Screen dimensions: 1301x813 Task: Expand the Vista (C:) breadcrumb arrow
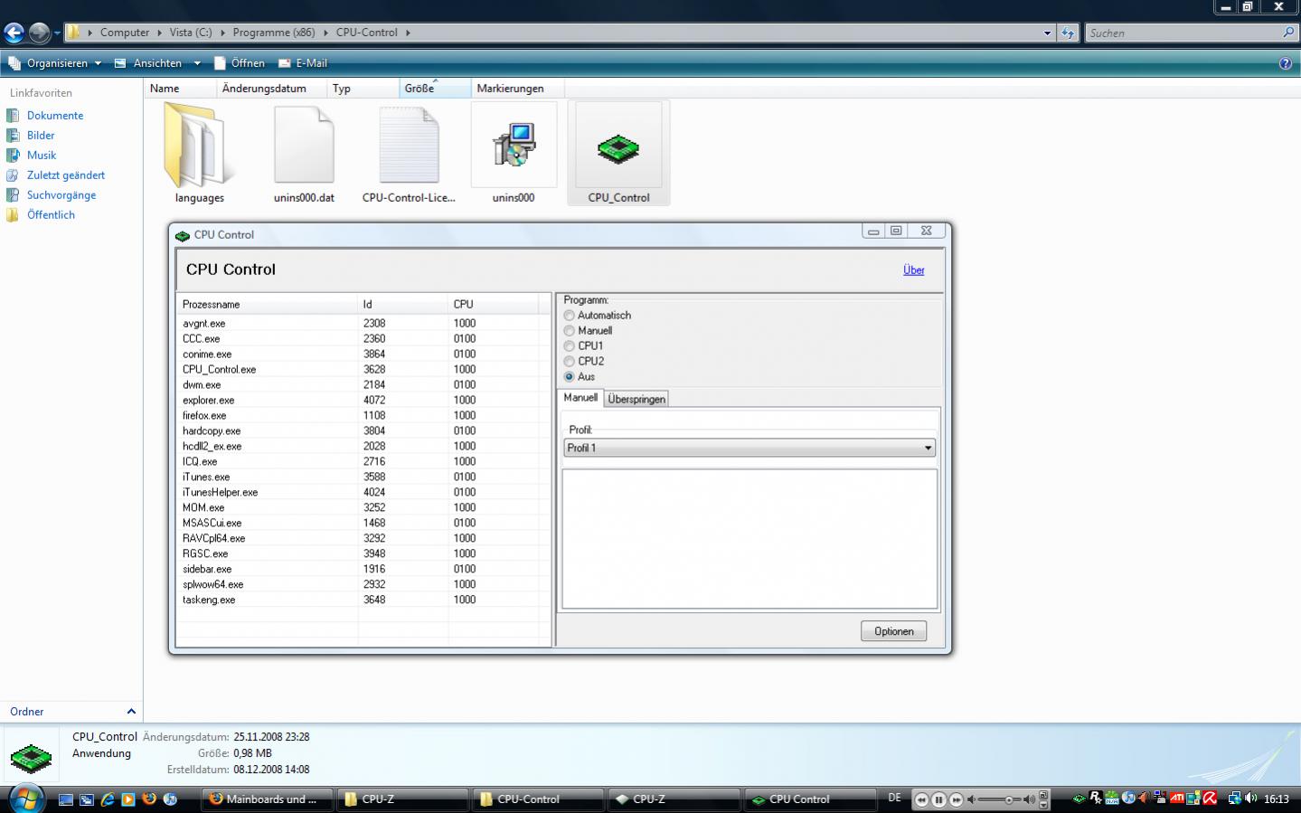pos(222,33)
